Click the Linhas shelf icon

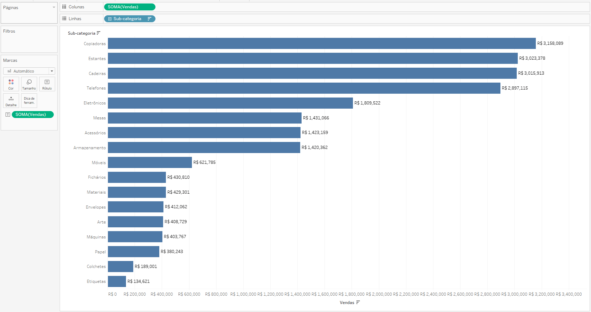click(64, 18)
